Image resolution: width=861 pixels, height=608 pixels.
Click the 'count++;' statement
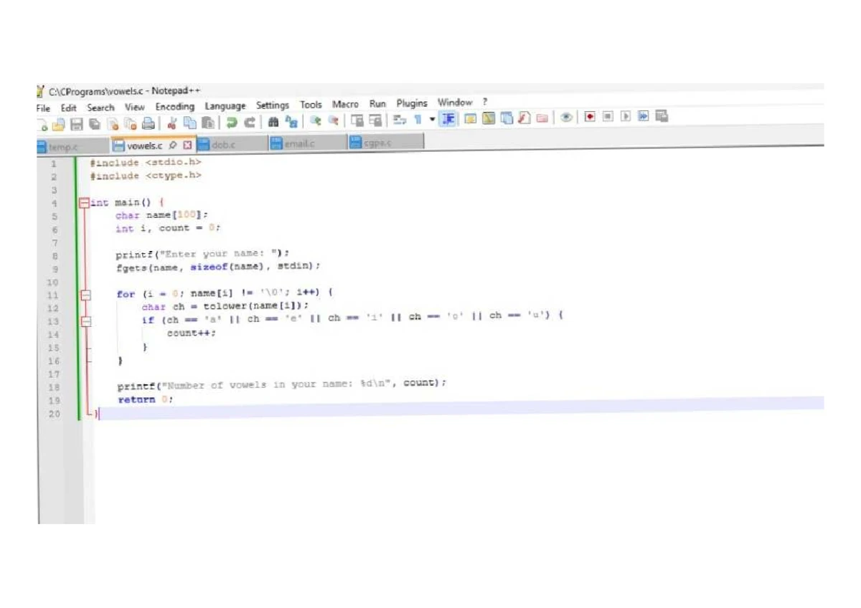pos(192,333)
